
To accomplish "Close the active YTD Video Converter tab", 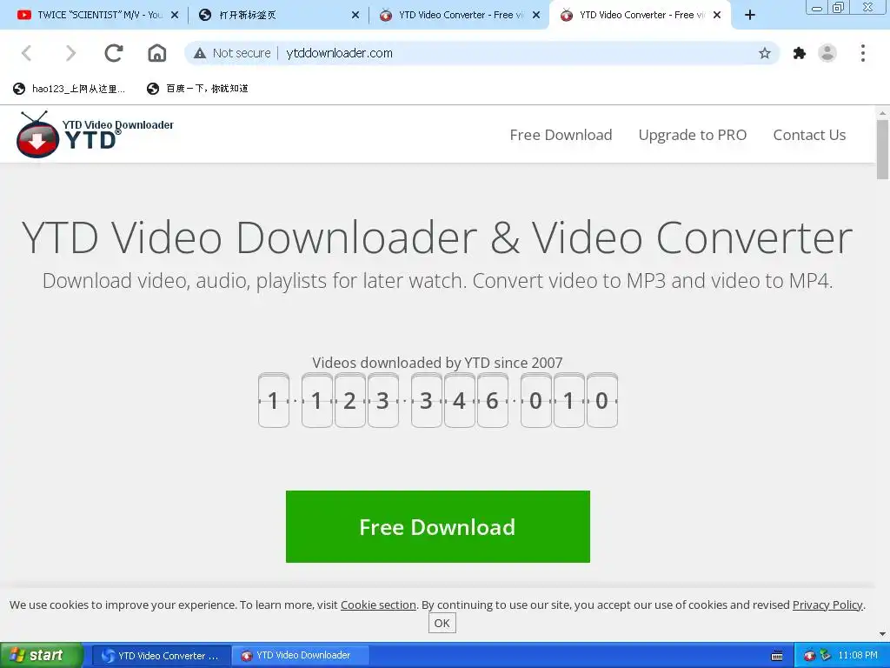I will (x=717, y=16).
